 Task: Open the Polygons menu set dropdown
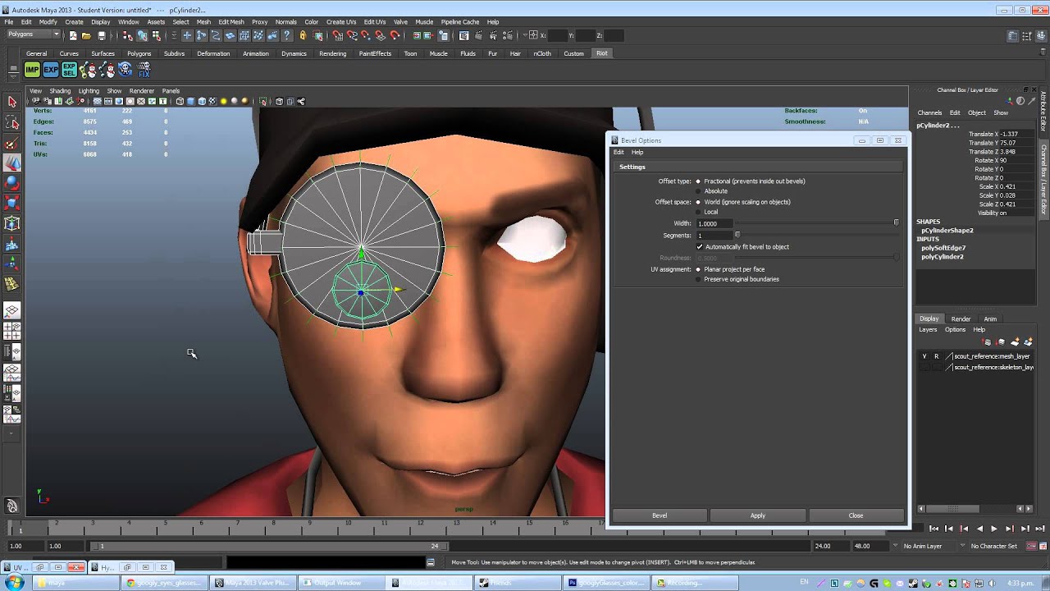point(34,34)
